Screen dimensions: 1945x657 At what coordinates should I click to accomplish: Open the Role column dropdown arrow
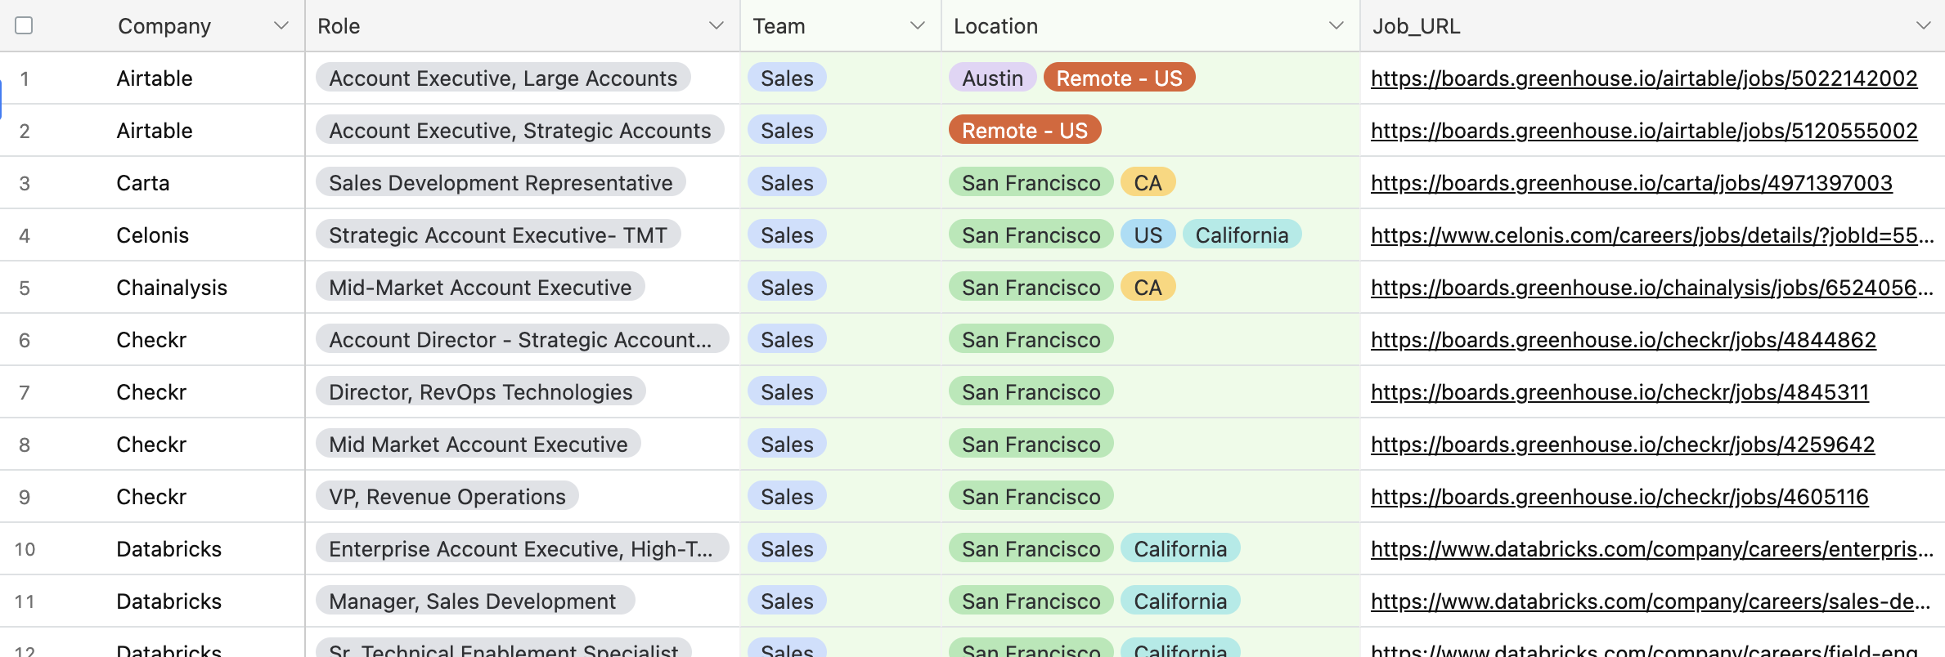pos(716,25)
